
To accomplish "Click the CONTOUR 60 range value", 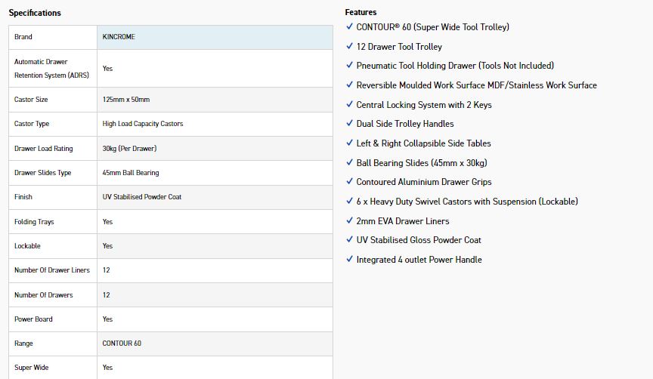I will click(x=122, y=344).
